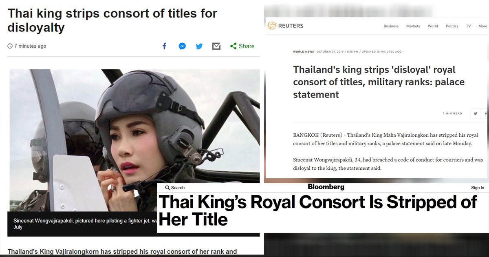489x257 pixels.
Task: Click the Reuters logo
Action: pyautogui.click(x=285, y=26)
